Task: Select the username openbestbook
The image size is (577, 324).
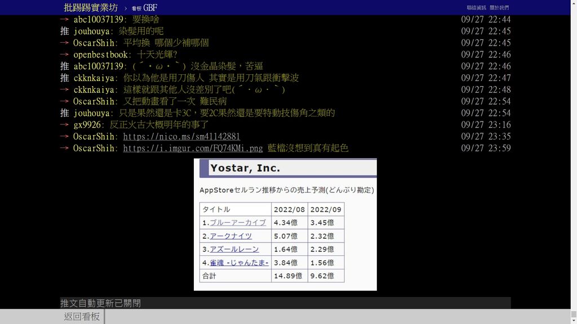Action: 100,55
